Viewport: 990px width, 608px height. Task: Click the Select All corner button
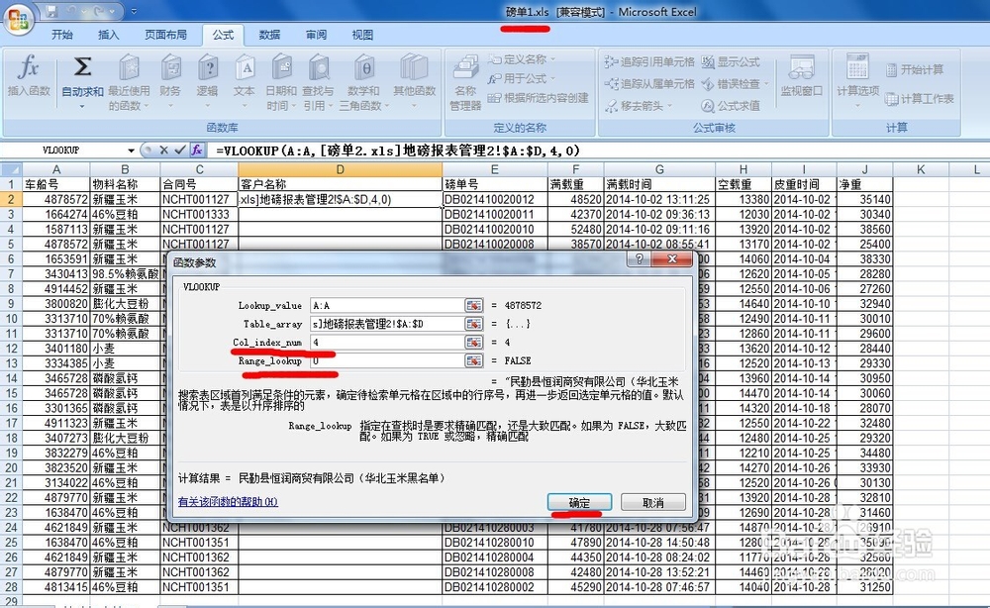click(x=11, y=169)
